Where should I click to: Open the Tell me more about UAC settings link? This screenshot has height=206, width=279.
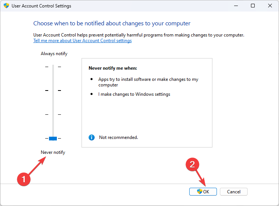pos(82,41)
